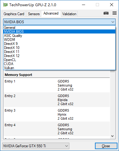119x151 pixels.
Task: Select the Entry 4 row label
Action: pyautogui.click(x=10, y=125)
